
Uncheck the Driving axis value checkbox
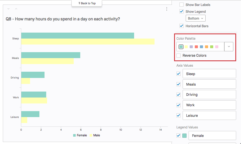click(179, 94)
